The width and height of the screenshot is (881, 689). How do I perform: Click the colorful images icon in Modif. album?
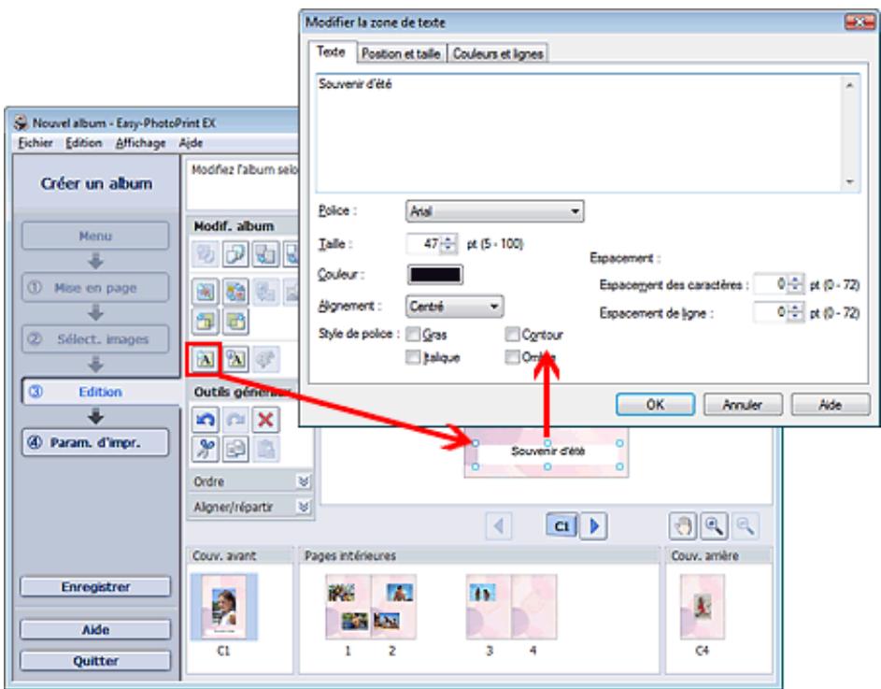pos(235,292)
